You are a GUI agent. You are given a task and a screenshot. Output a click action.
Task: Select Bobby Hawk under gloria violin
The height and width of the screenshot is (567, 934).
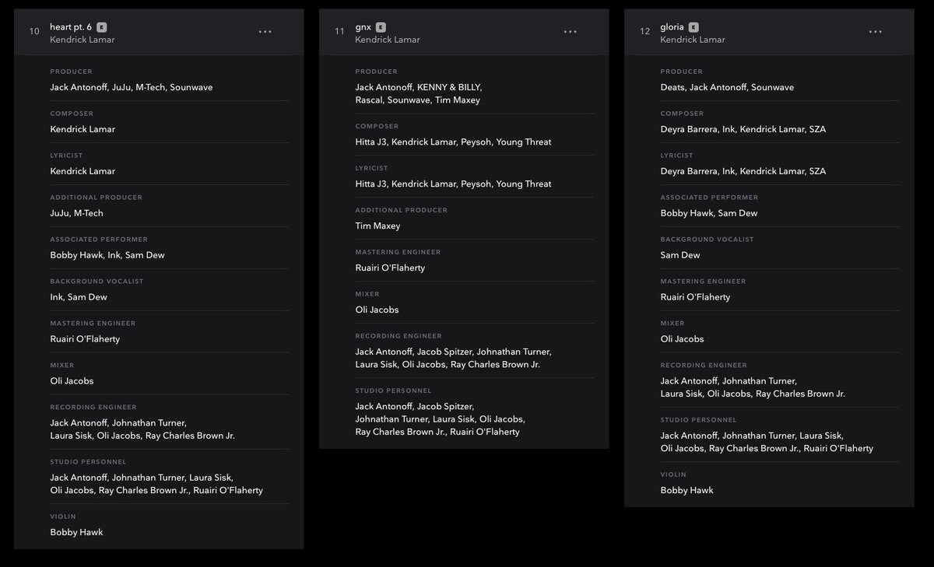pos(686,490)
